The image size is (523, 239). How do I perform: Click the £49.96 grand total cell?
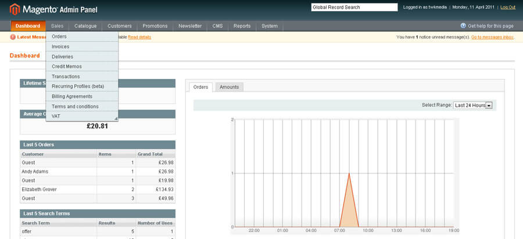[155, 198]
